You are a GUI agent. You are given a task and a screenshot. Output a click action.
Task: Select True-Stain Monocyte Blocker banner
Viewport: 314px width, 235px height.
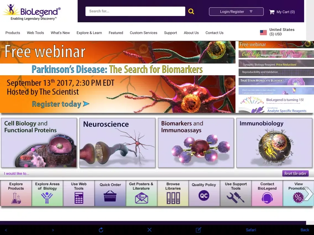tap(276, 82)
